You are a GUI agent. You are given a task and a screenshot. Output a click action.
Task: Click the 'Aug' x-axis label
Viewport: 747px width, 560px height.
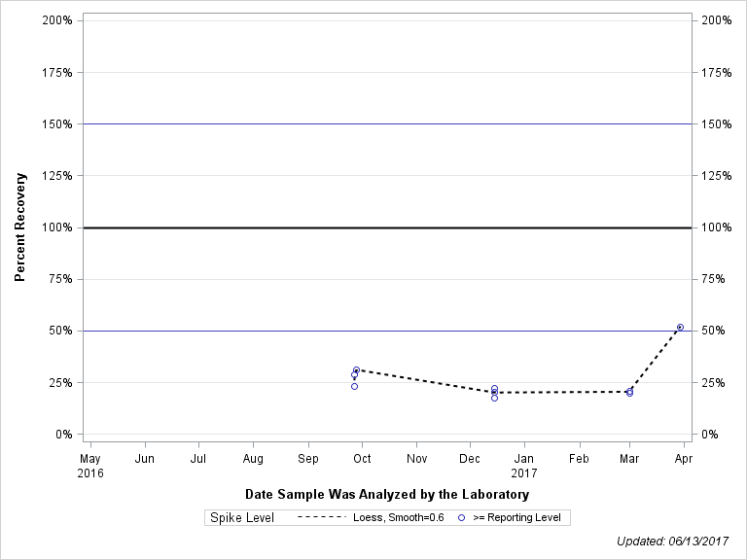[253, 459]
